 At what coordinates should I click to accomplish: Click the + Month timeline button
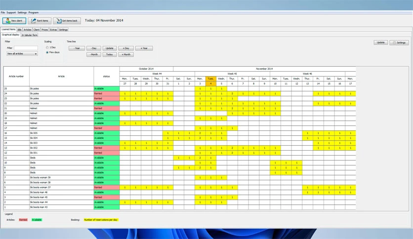126,54
